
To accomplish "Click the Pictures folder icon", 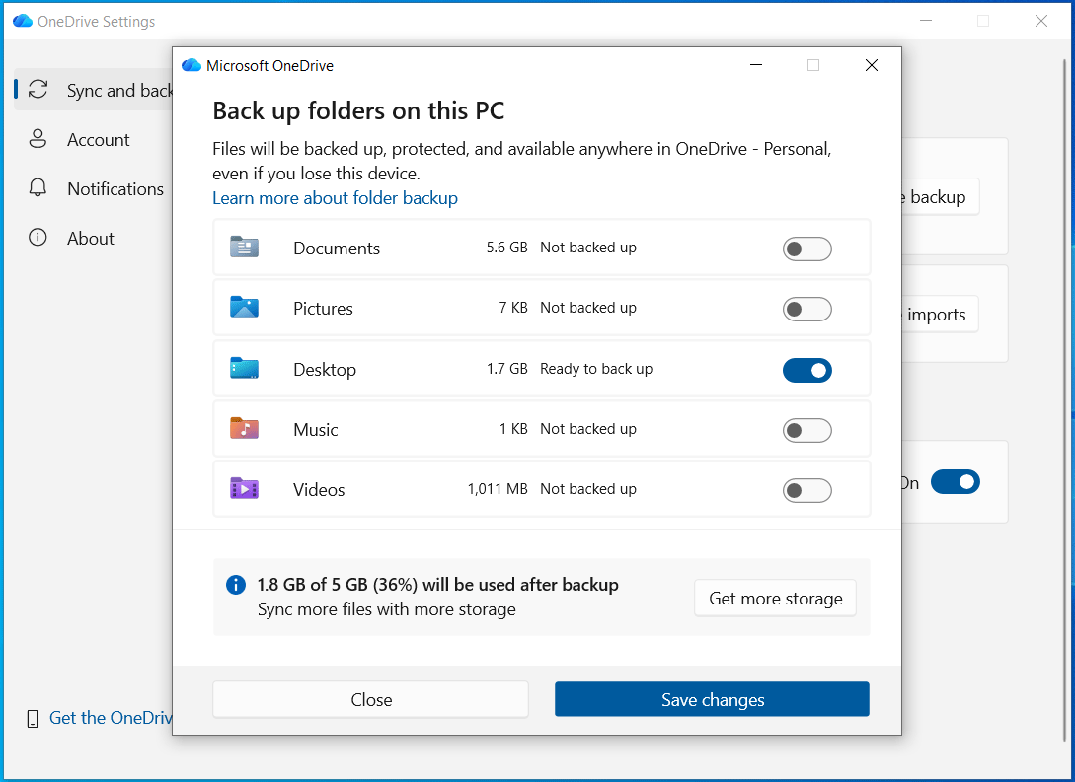I will pos(244,308).
